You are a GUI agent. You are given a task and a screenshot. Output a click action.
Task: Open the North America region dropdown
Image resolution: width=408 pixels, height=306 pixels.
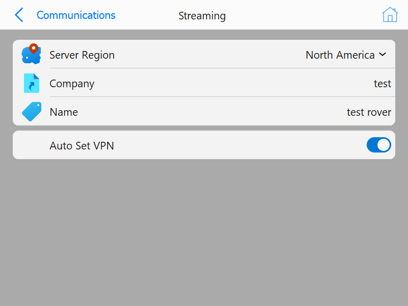tap(346, 55)
